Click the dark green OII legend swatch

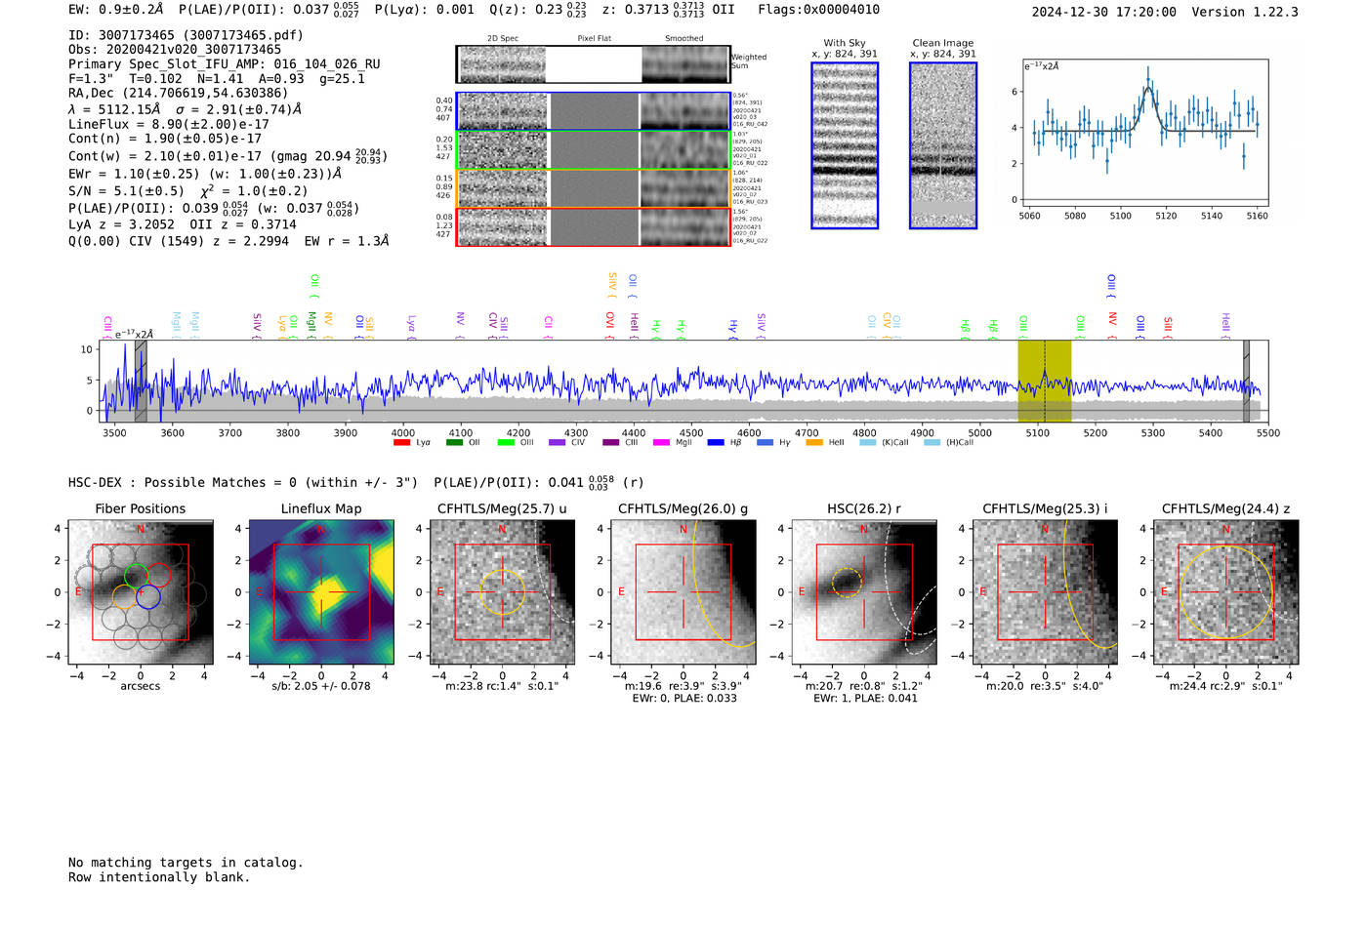(454, 442)
